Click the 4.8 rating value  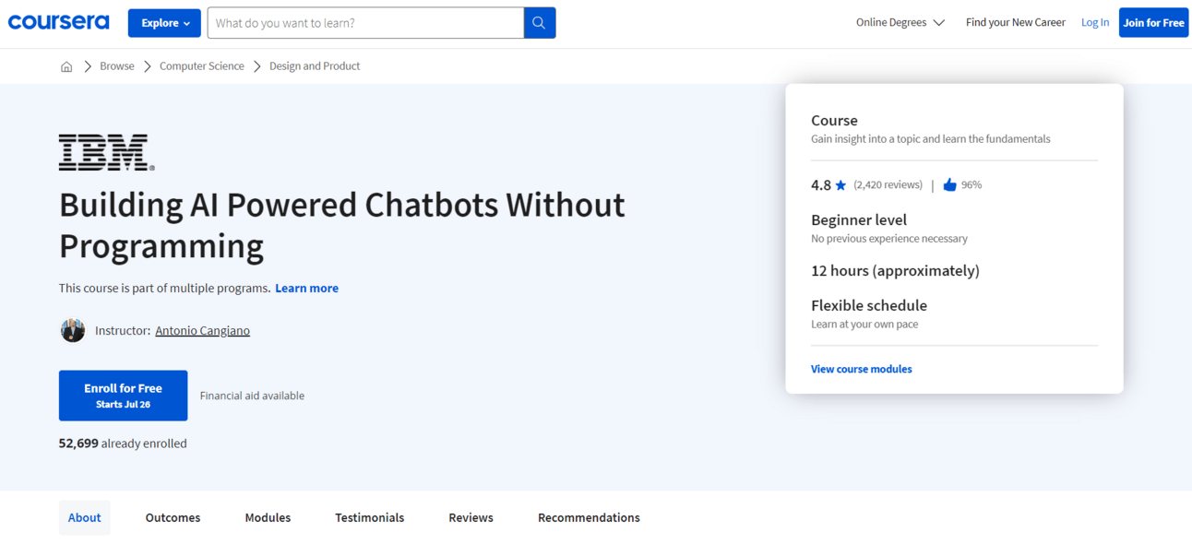point(821,185)
